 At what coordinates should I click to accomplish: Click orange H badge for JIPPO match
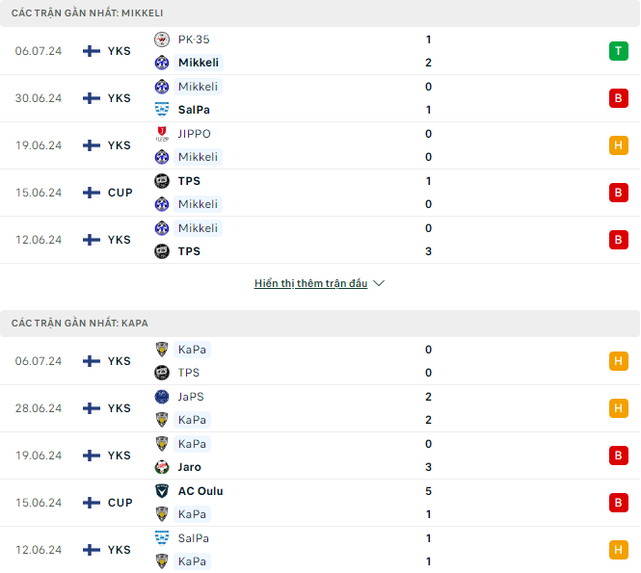pos(619,145)
